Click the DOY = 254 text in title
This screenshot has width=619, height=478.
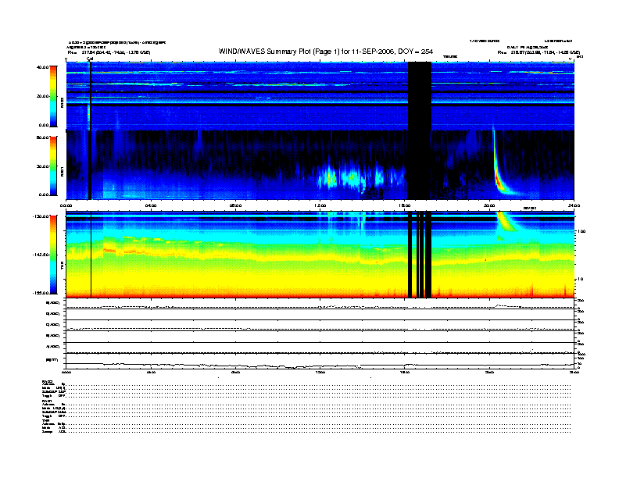click(415, 52)
